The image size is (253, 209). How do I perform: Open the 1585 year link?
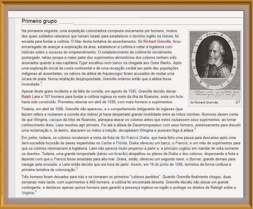click(x=132, y=91)
